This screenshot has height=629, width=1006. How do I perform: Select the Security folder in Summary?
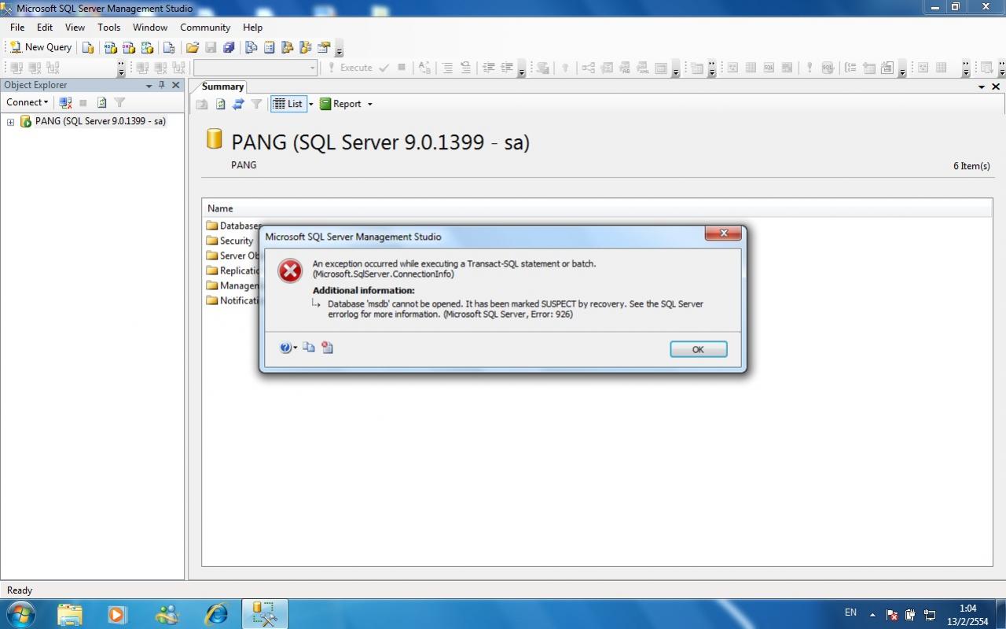pyautogui.click(x=229, y=241)
